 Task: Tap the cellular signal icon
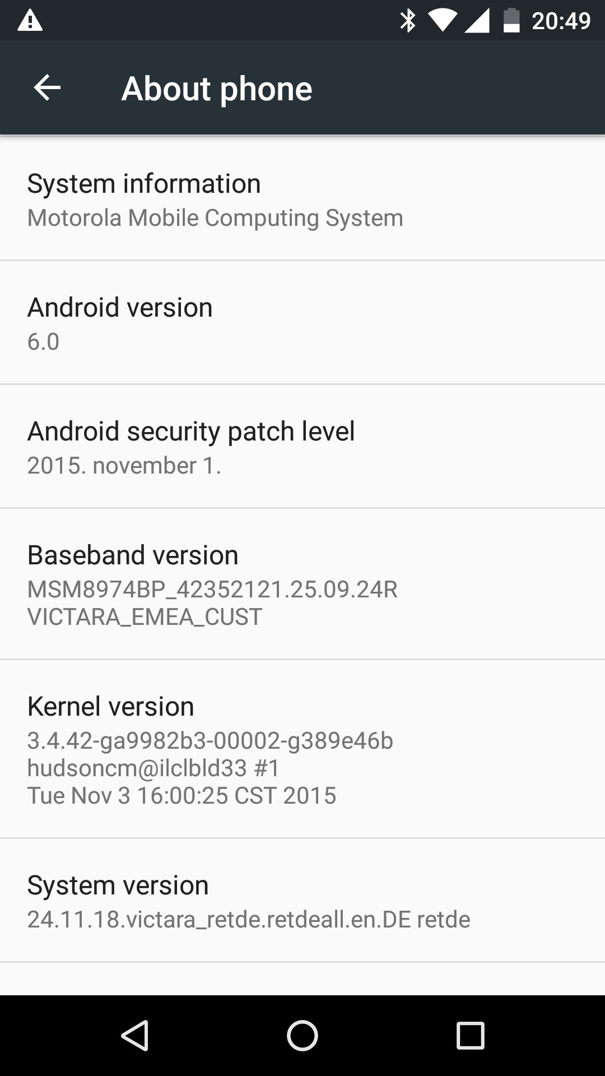(x=477, y=21)
